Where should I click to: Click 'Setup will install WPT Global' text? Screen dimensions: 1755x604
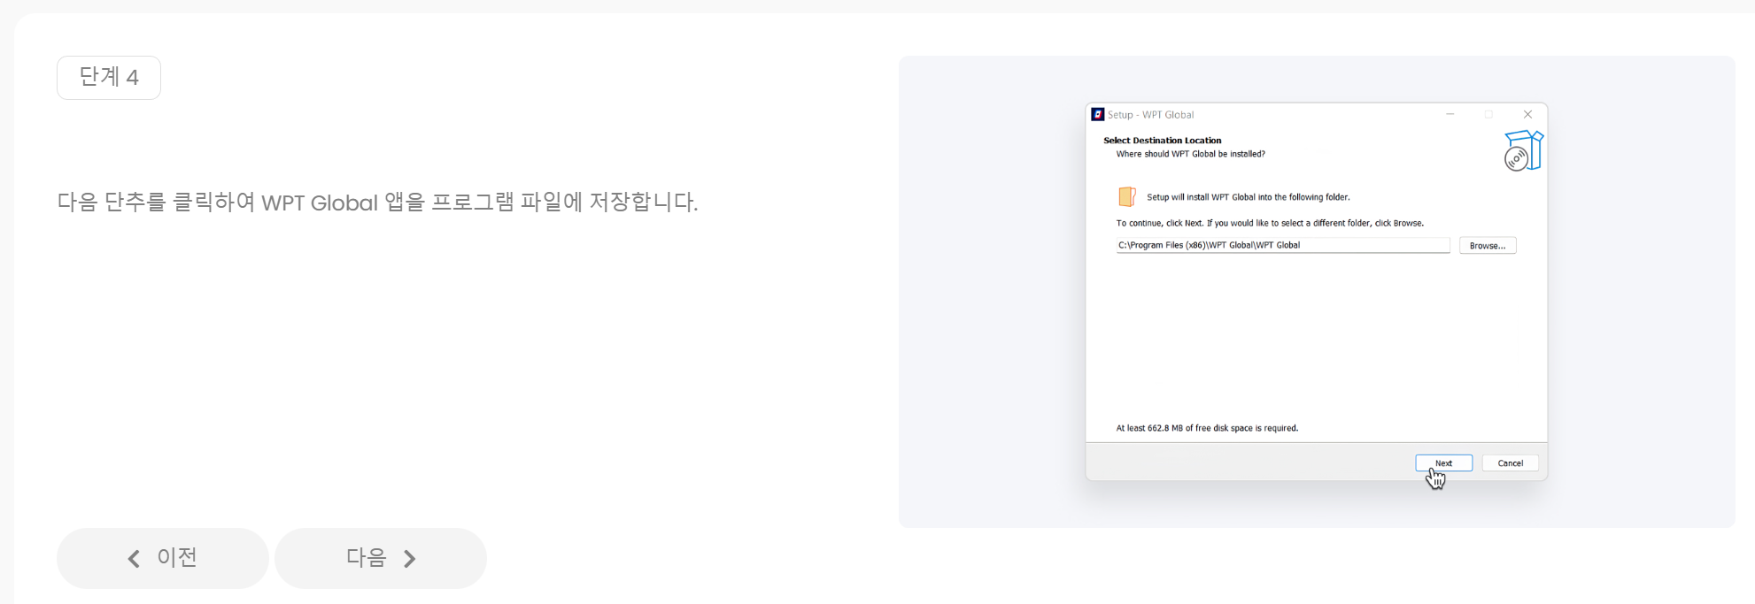(x=1248, y=197)
